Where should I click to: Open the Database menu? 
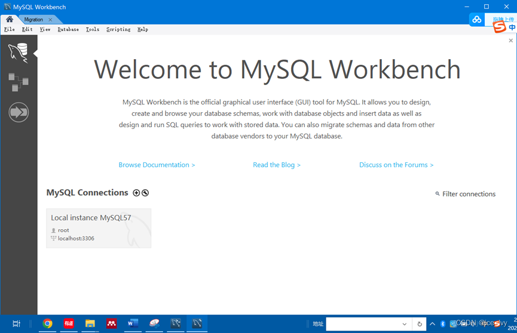[68, 29]
